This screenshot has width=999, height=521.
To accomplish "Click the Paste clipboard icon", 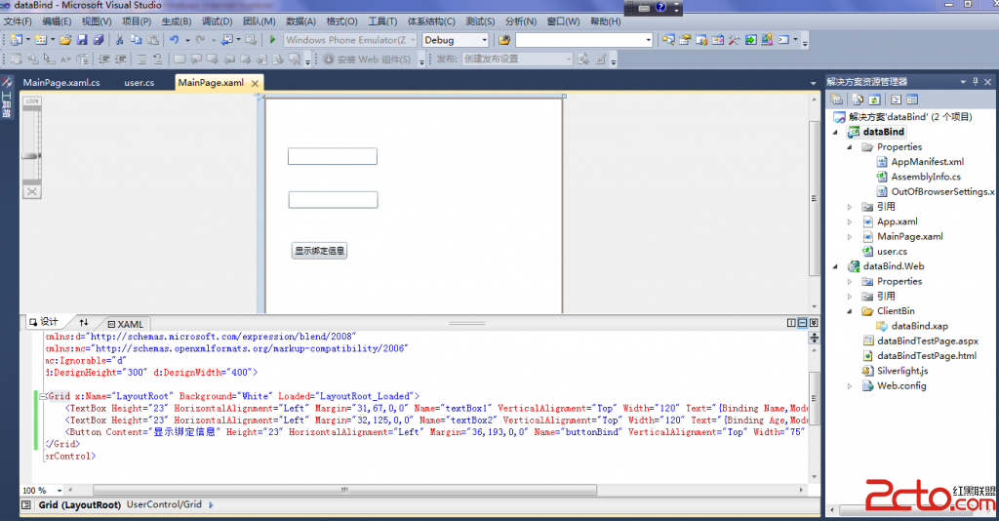I will coord(153,40).
